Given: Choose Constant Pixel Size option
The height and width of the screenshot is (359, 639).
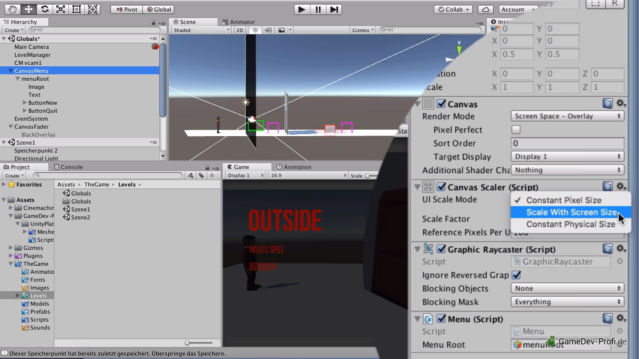Looking at the screenshot, I should coord(571,200).
